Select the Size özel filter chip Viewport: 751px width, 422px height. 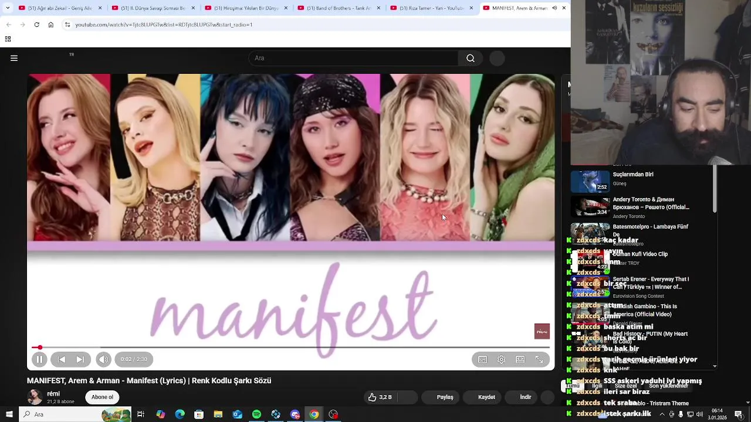click(625, 386)
